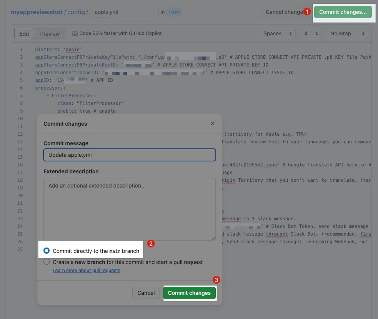The width and height of the screenshot is (378, 319).
Task: Click the GitHub Copilot icon
Action: [75, 33]
